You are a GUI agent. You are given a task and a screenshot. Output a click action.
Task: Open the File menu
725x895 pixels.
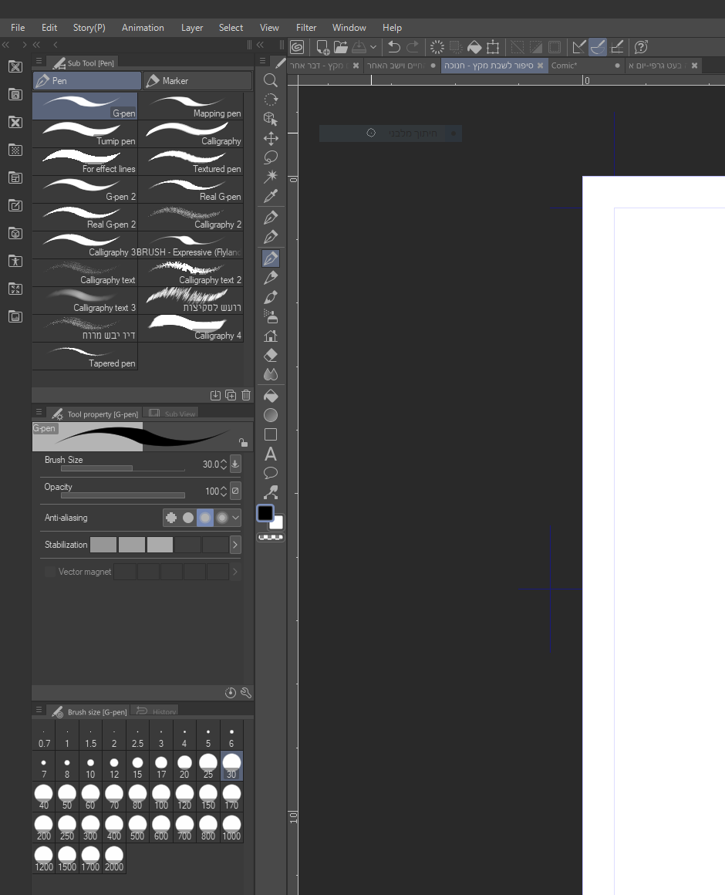pos(18,28)
